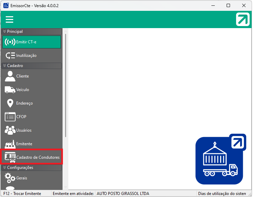
Task: Open Endereço map pin icon
Action: click(x=10, y=103)
